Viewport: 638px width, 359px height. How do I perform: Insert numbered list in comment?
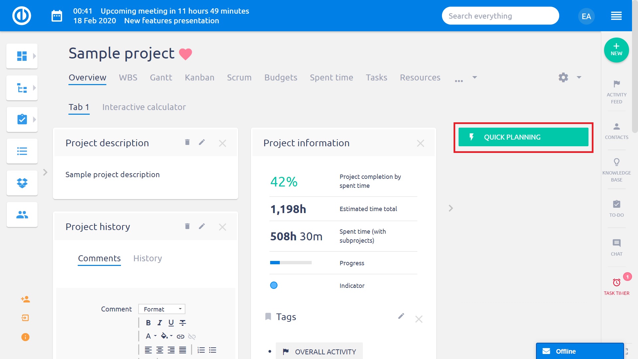(201, 350)
